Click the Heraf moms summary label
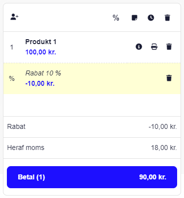The height and width of the screenshot is (198, 184). (x=26, y=148)
